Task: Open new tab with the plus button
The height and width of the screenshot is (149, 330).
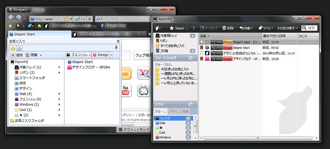Action: click(138, 34)
